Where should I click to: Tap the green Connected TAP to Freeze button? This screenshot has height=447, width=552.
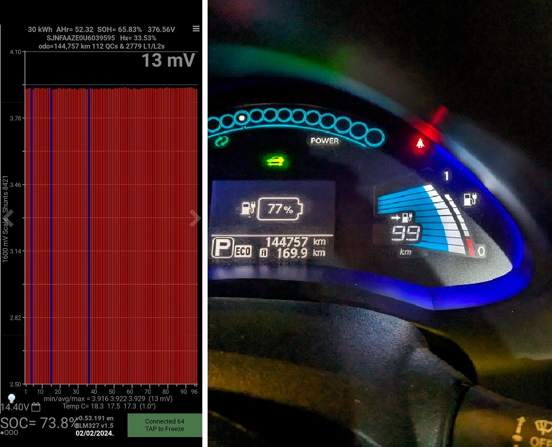click(x=164, y=425)
